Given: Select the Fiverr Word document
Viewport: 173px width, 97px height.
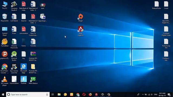Looking at the screenshot, I should point(14,30).
